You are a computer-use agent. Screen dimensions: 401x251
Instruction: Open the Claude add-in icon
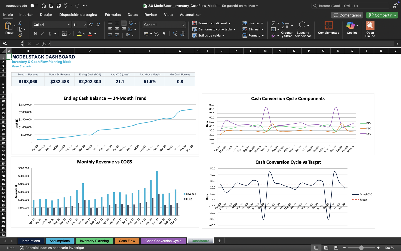point(370,26)
